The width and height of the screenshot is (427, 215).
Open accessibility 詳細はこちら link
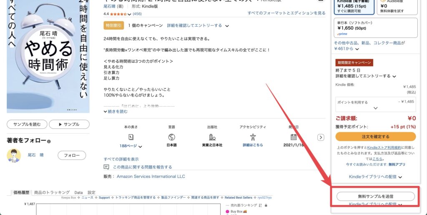click(x=253, y=145)
